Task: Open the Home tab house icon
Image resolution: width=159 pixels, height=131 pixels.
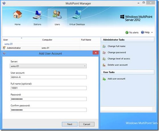Action: tap(18, 15)
